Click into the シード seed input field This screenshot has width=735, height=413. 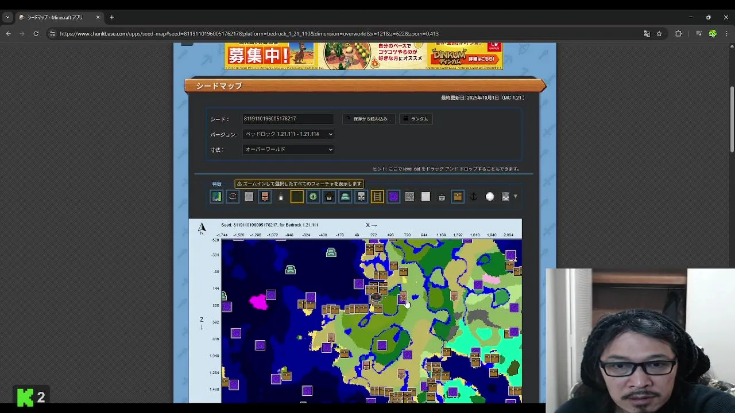(288, 119)
